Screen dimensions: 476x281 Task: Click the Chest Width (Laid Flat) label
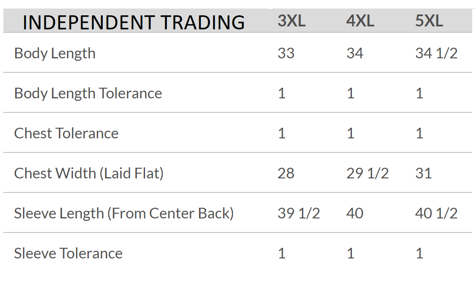89,174
